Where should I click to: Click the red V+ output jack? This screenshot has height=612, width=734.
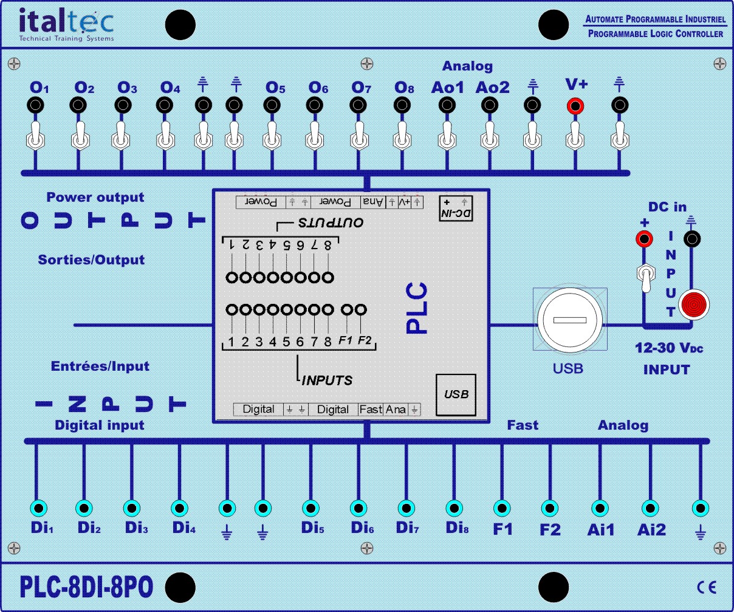575,106
